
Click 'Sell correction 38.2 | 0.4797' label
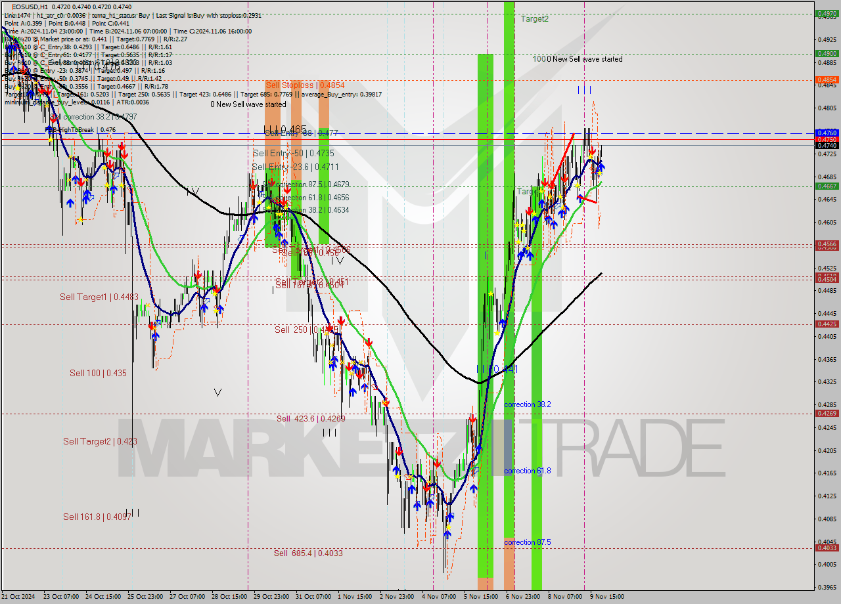[94, 117]
